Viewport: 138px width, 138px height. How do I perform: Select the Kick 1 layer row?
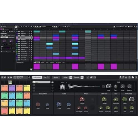(41, 82)
